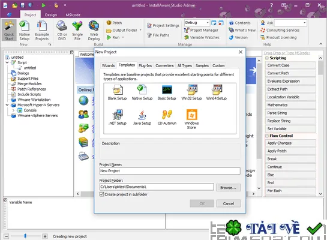Collapse the Microsoft Hyper-V Servers node
This screenshot has height=240, width=327.
click(x=7, y=105)
